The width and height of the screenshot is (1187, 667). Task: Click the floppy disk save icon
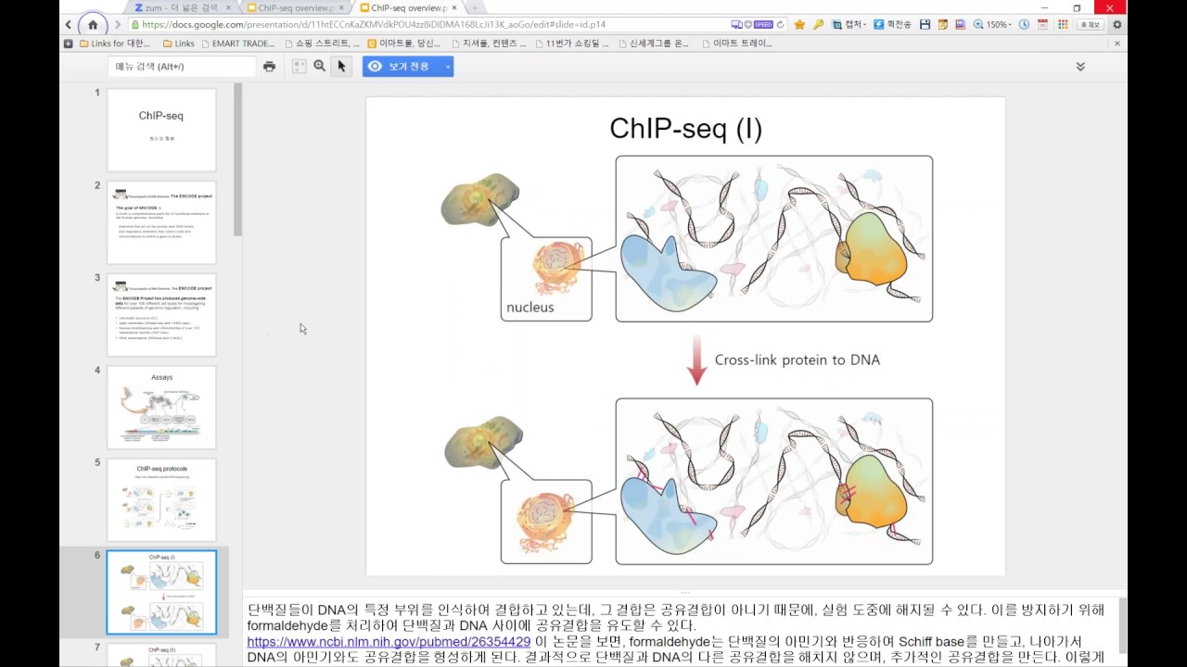click(x=925, y=24)
